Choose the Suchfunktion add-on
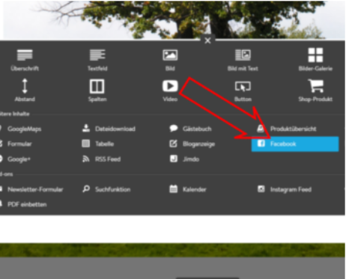The width and height of the screenshot is (346, 279). coord(106,189)
